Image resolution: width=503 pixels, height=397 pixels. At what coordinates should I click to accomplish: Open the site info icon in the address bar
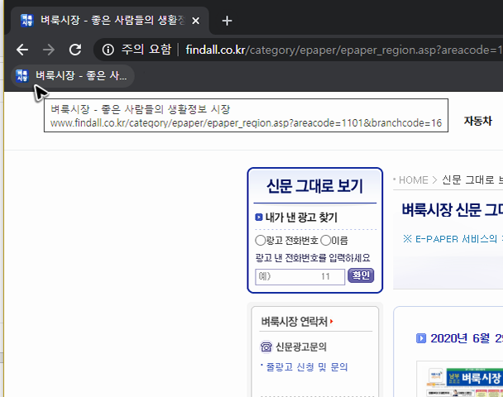(x=108, y=50)
